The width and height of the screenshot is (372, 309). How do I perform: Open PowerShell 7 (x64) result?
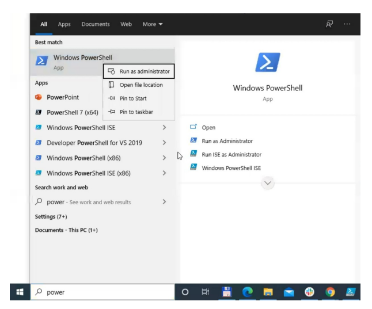click(x=67, y=112)
